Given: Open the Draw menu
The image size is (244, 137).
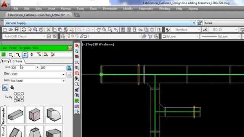Looking at the screenshot, I should pyautogui.click(x=93, y=9).
